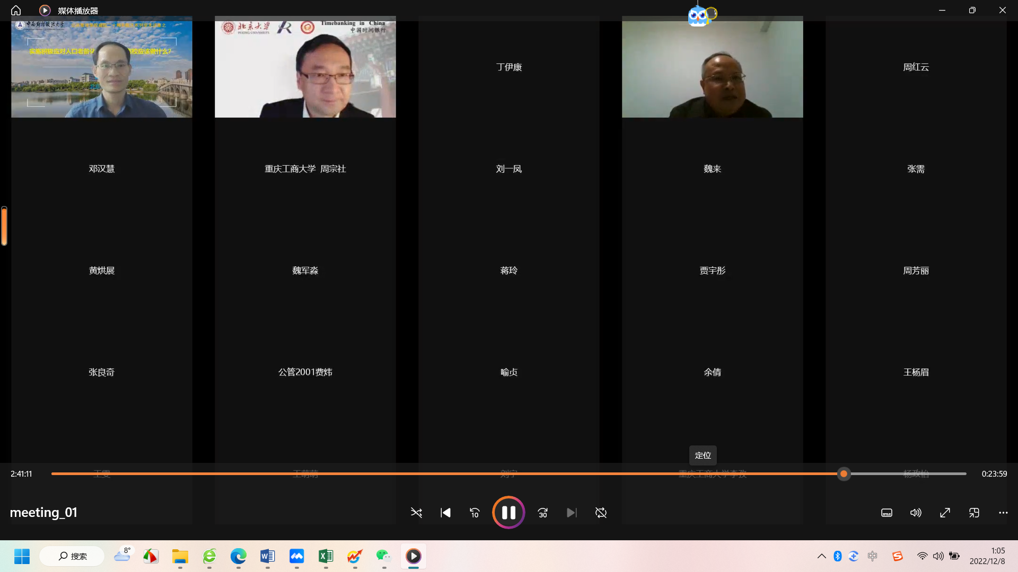Image resolution: width=1018 pixels, height=572 pixels.
Task: Open the volume control
Action: pyautogui.click(x=916, y=513)
